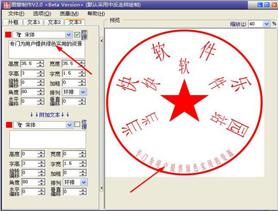Switch to the 外框 tab
Viewport: 278px width, 211px height.
pyautogui.click(x=13, y=22)
